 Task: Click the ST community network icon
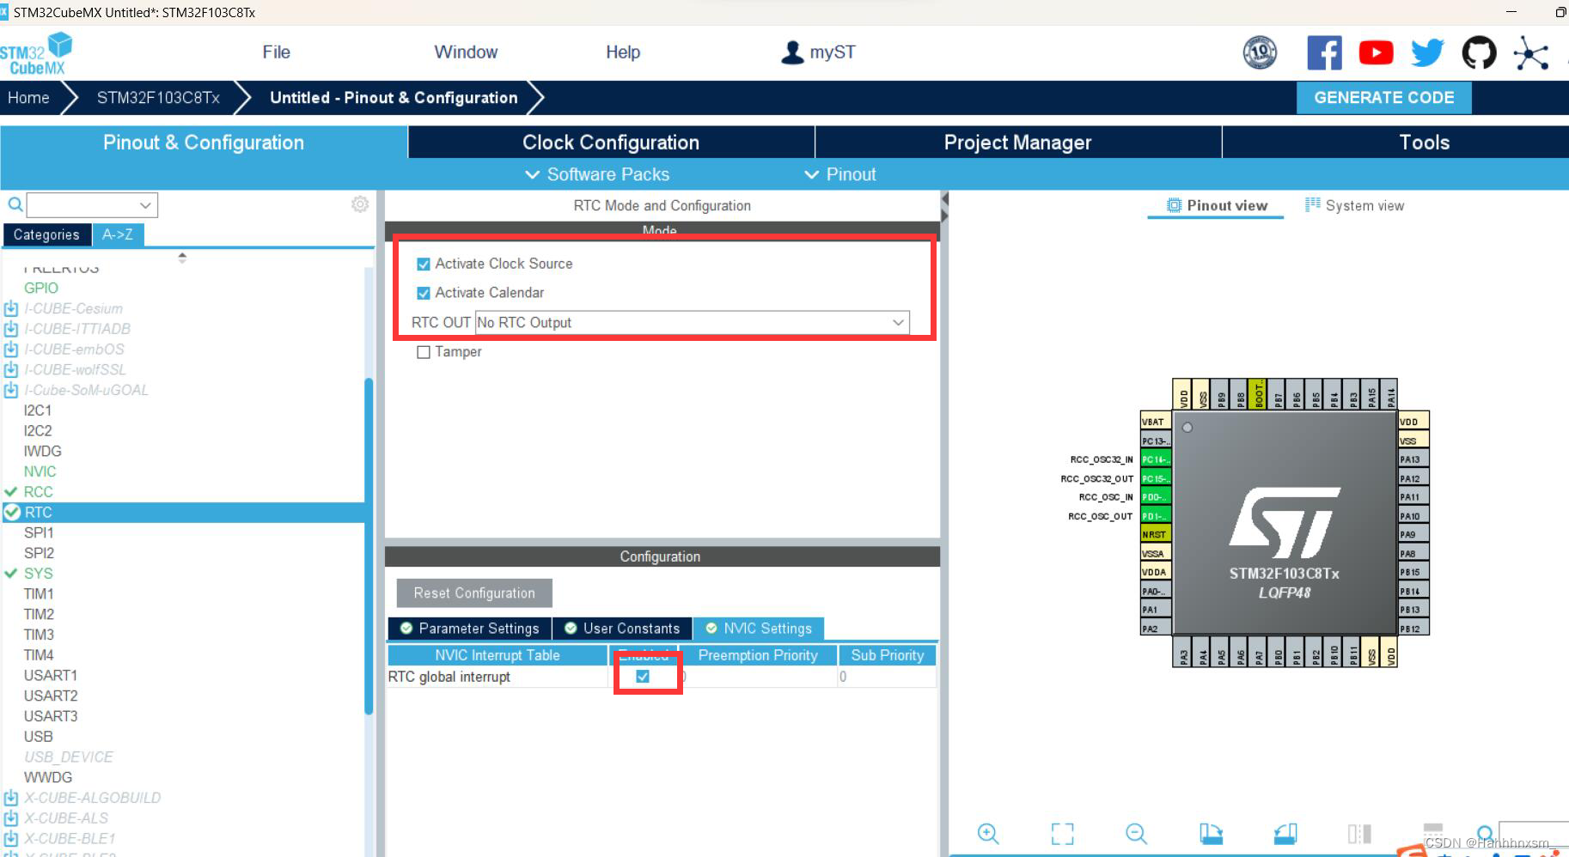tap(1531, 53)
